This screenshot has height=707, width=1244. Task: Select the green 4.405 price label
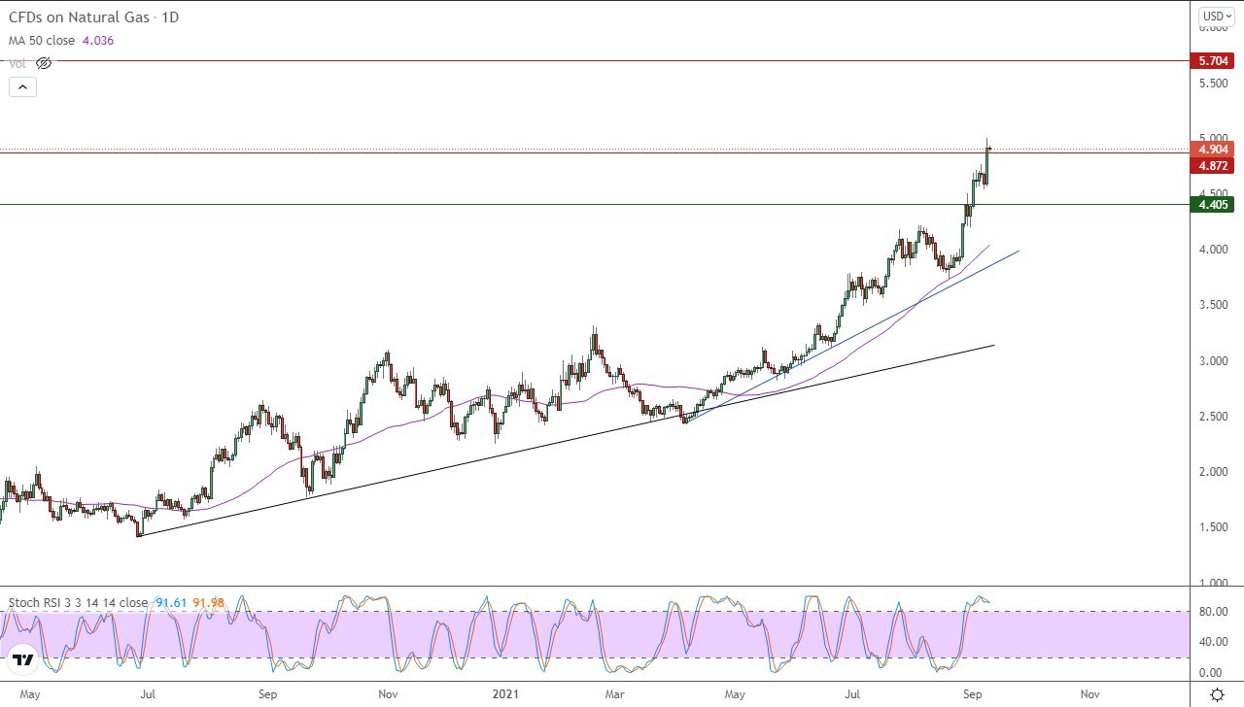point(1214,204)
